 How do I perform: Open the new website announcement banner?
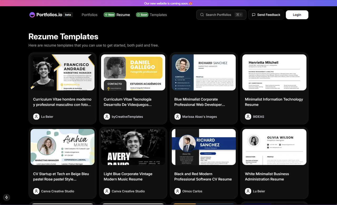click(x=168, y=3)
